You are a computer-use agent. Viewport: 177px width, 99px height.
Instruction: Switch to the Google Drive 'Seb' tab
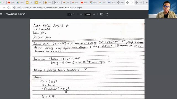click(x=20, y=2)
